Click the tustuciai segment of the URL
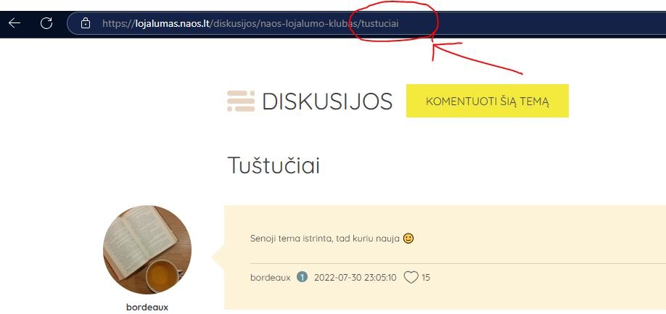This screenshot has width=666, height=314. coord(379,23)
